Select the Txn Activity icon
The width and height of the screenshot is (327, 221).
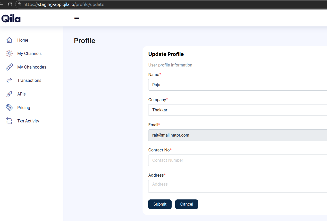(x=9, y=121)
